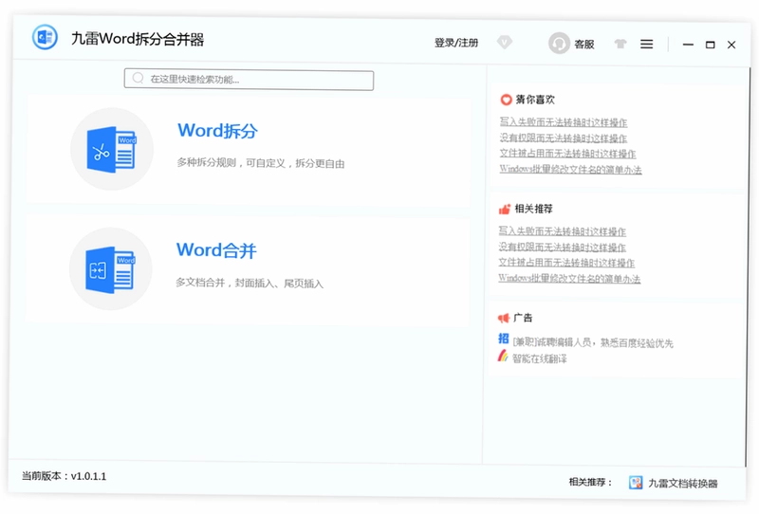Open Windows批量修改文件名 link under 猜你喜欢
The image size is (759, 514).
(571, 170)
